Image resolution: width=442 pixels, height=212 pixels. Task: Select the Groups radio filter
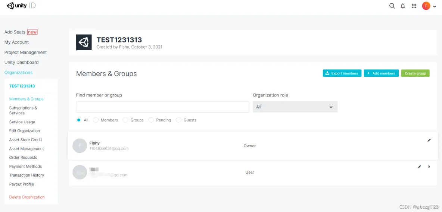(x=125, y=120)
